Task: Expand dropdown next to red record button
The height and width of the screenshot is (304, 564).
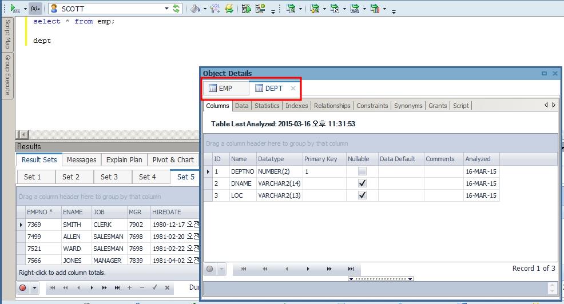Action: pyautogui.click(x=34, y=287)
